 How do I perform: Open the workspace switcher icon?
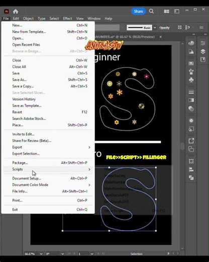pyautogui.click(x=176, y=11)
